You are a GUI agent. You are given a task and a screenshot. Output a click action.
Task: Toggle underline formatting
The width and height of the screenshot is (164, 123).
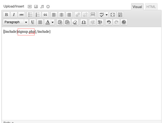(x=33, y=22)
